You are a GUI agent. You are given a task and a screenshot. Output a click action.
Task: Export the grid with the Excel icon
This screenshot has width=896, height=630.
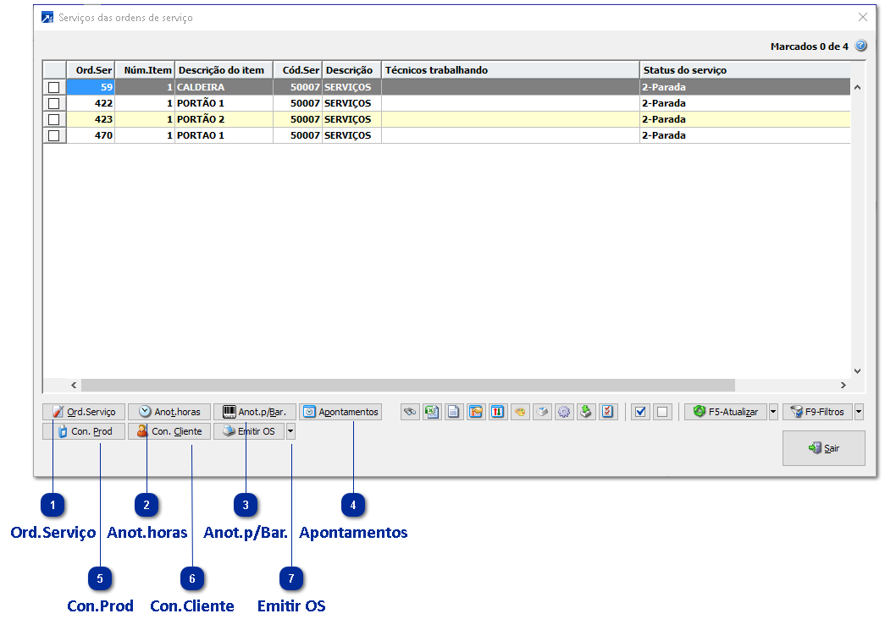[432, 412]
